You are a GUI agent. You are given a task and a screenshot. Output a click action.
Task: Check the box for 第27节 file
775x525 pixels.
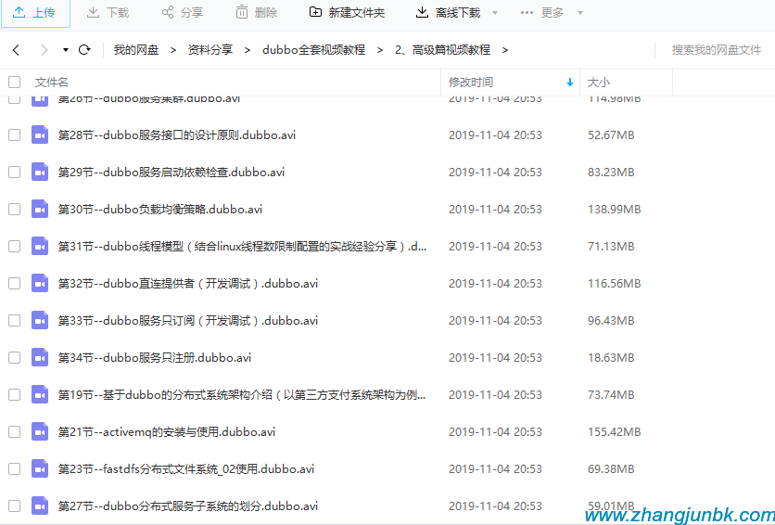pyautogui.click(x=14, y=506)
